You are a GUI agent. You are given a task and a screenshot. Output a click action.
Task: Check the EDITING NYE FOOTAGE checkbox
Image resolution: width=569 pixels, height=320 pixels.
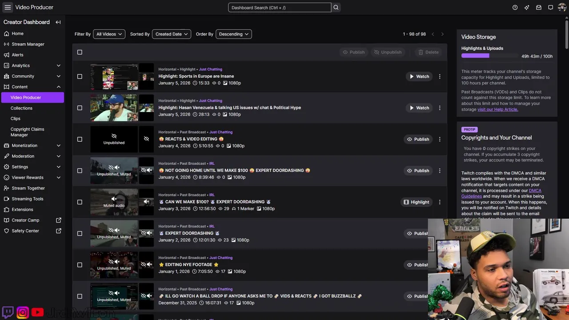tap(80, 265)
